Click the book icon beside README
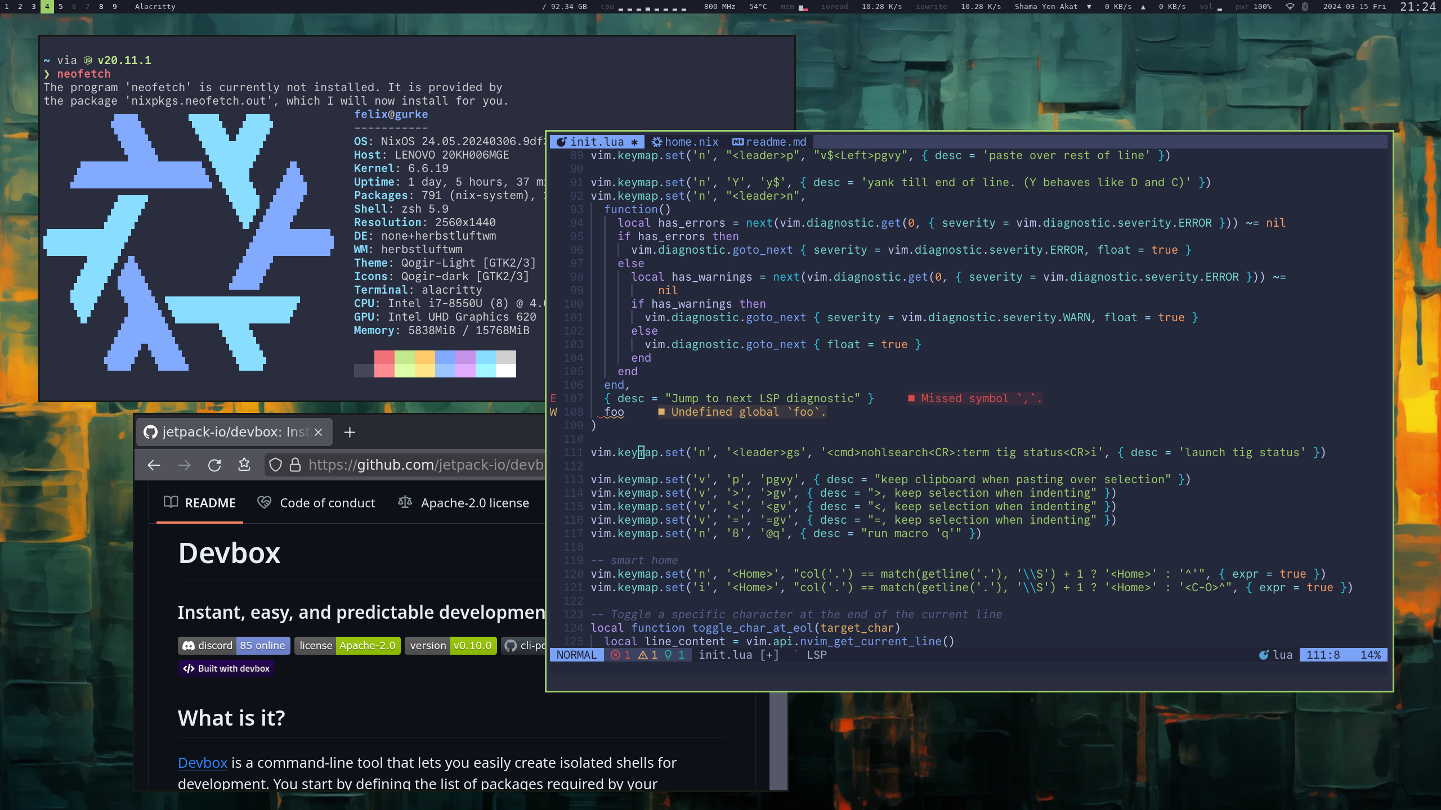The height and width of the screenshot is (810, 1441). 171,502
